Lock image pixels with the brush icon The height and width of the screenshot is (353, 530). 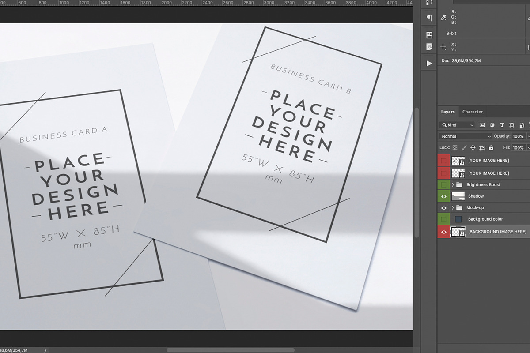point(464,148)
